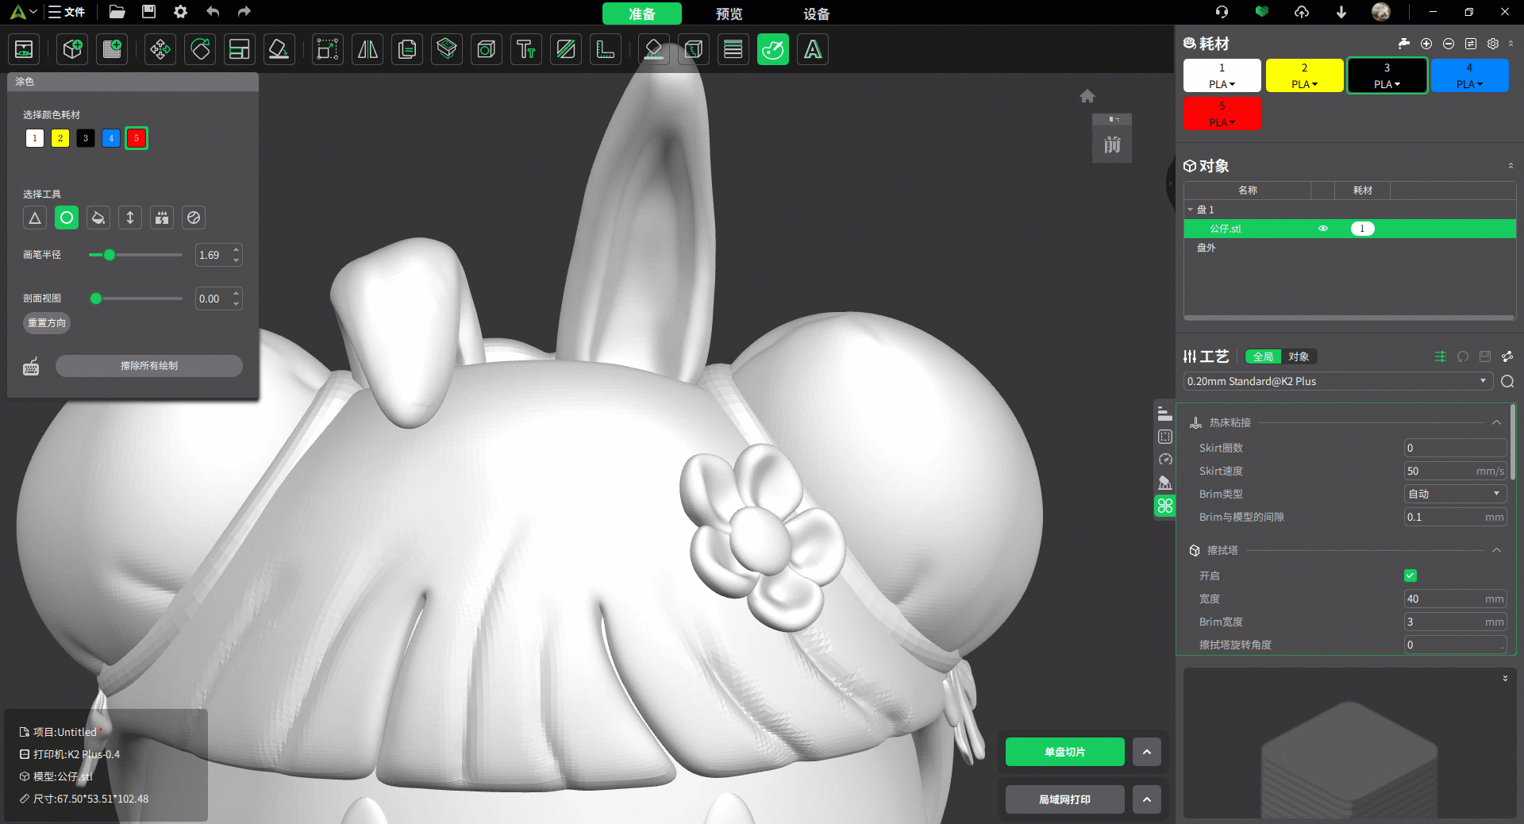The image size is (1524, 824).
Task: Open the Brim类型 dropdown
Action: point(1455,494)
